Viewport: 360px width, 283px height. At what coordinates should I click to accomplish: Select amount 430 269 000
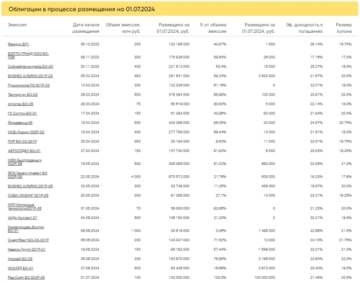click(179, 123)
